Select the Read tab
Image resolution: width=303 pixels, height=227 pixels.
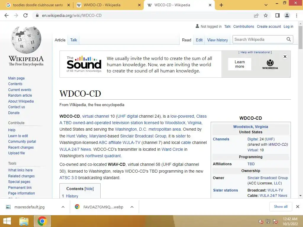(186, 40)
